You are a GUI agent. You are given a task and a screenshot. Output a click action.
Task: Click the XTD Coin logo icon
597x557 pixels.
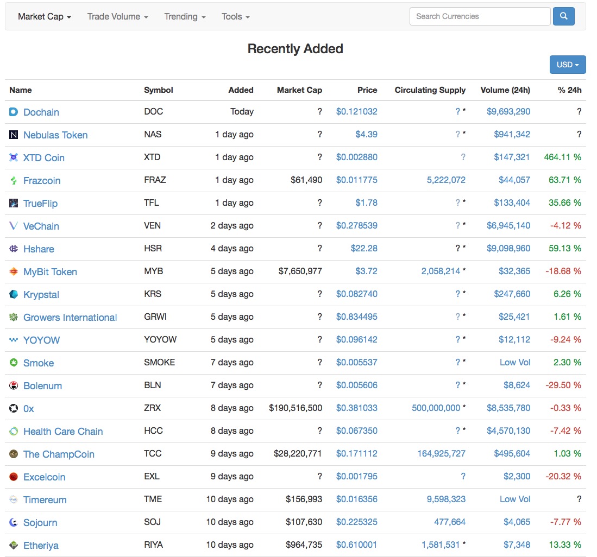click(14, 157)
